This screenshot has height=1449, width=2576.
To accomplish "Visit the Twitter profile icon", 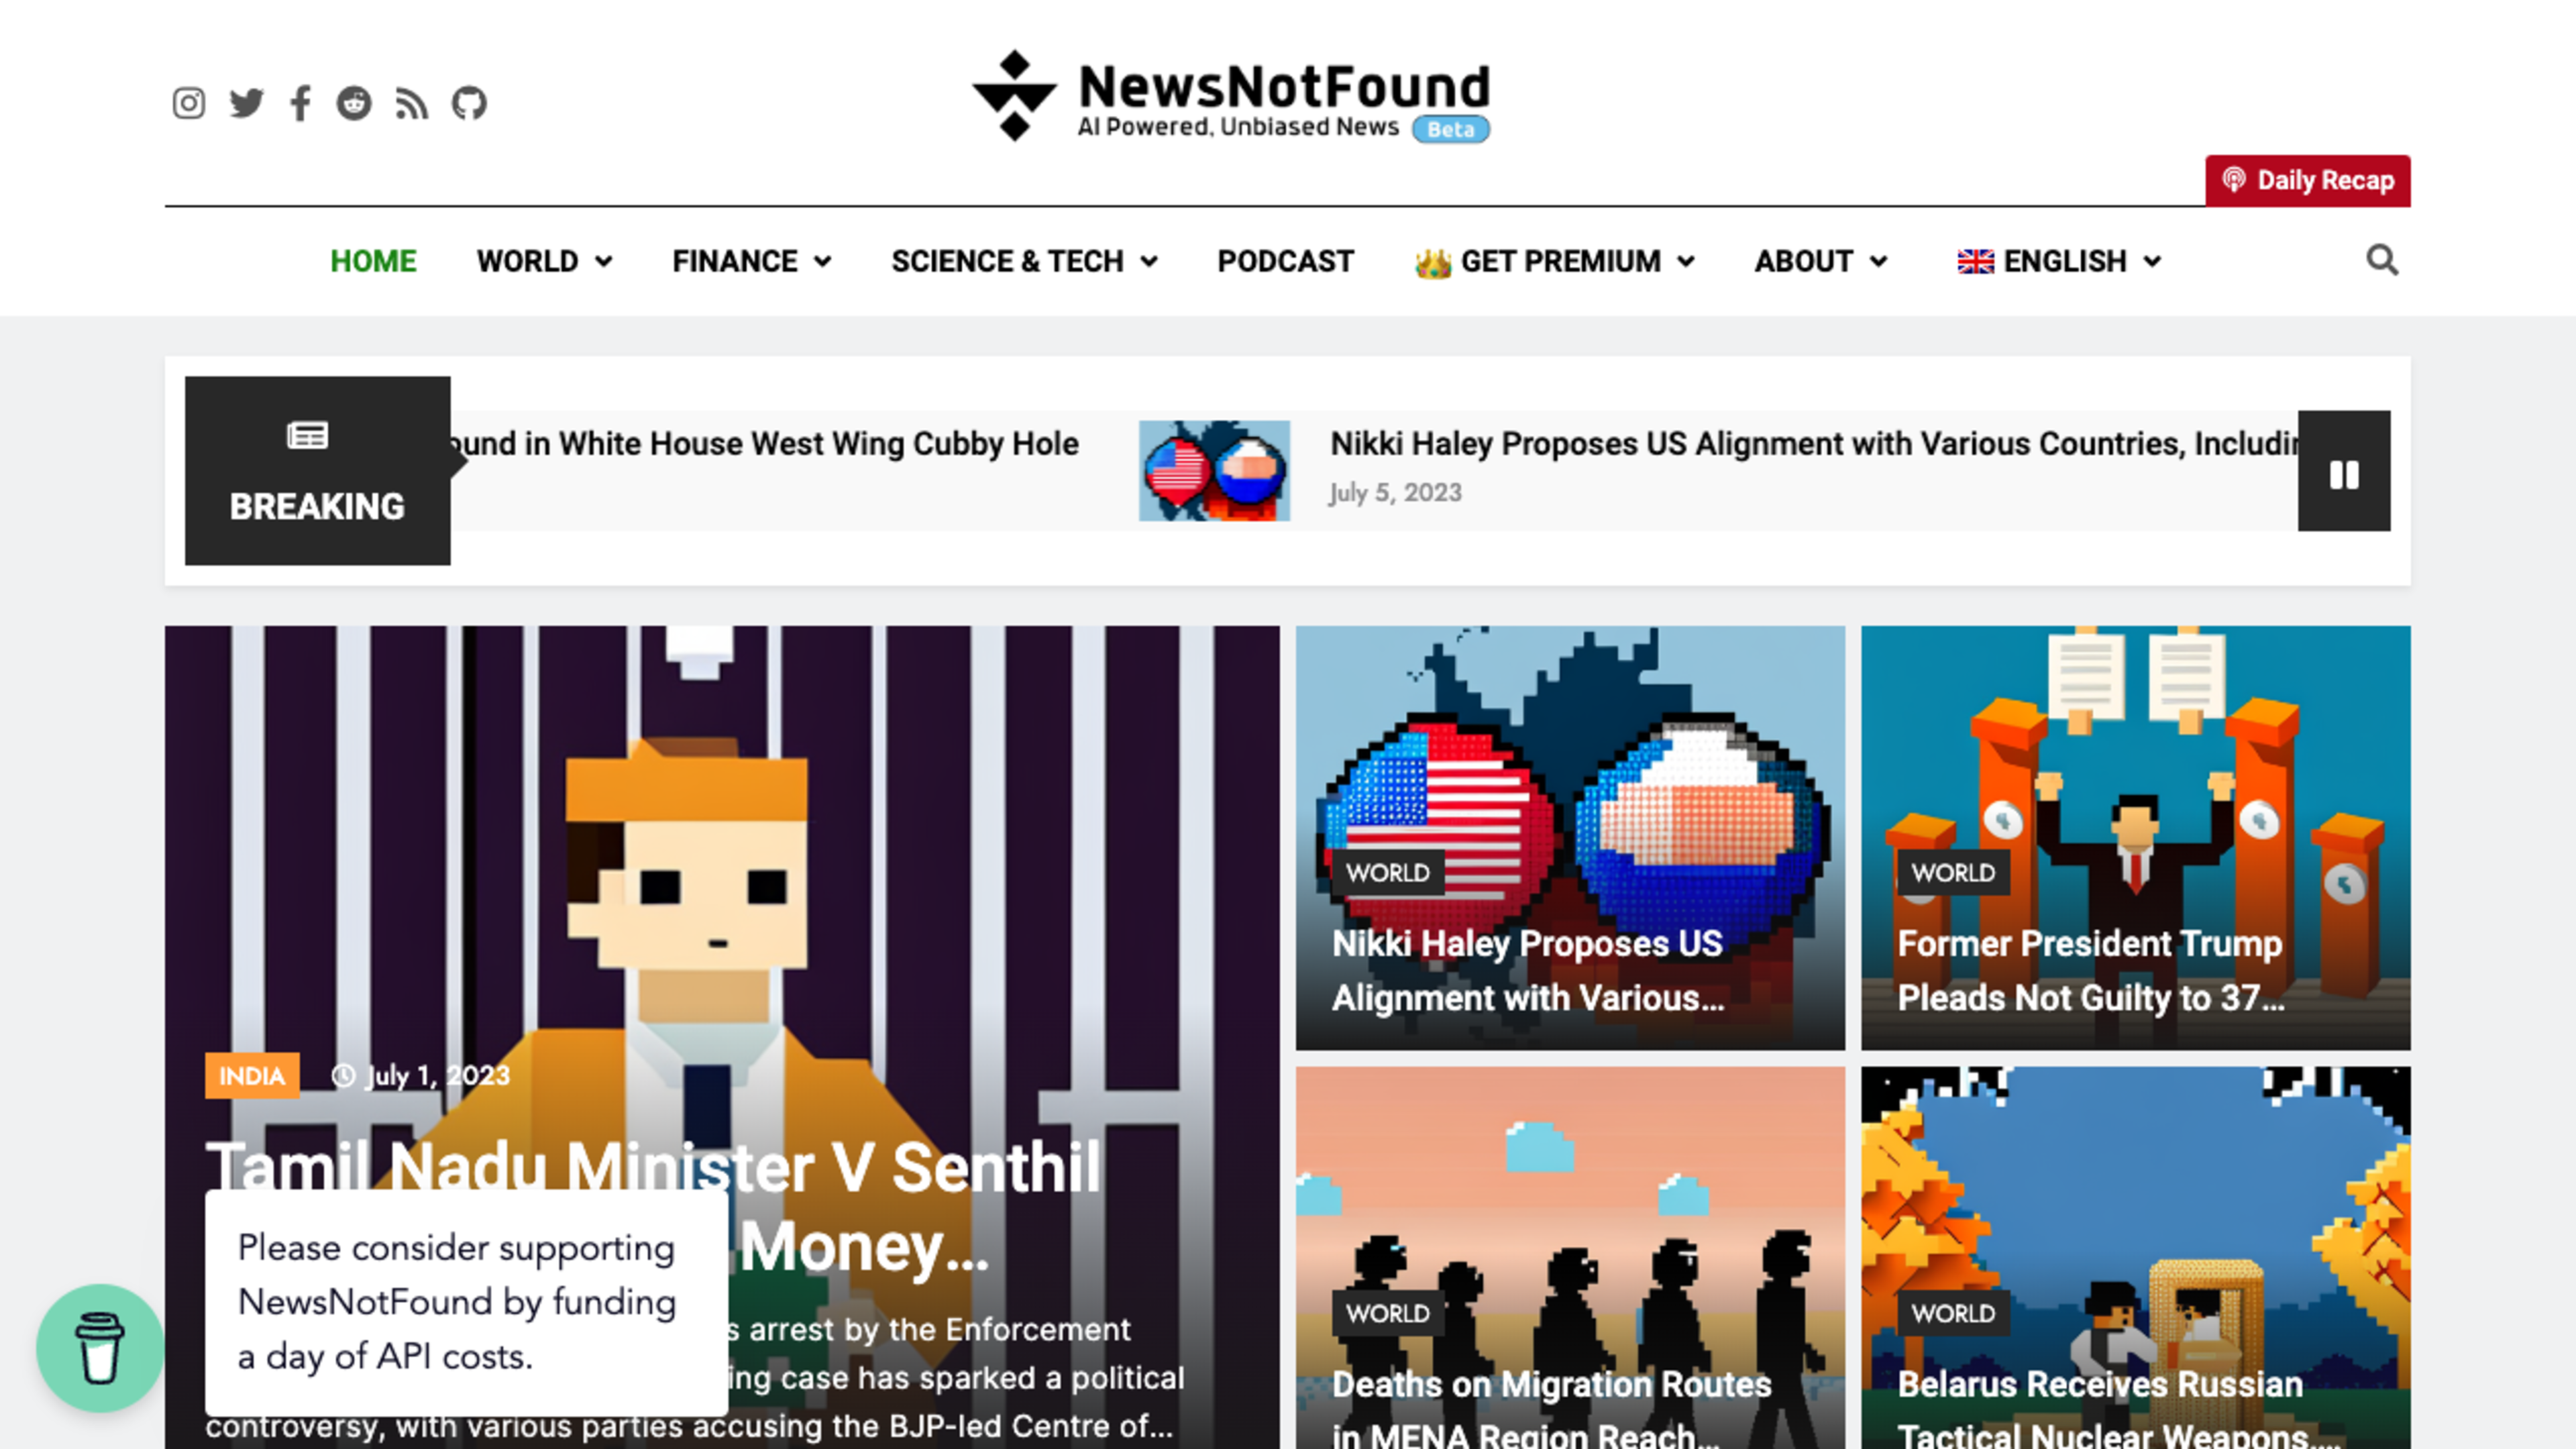I will 246,103.
